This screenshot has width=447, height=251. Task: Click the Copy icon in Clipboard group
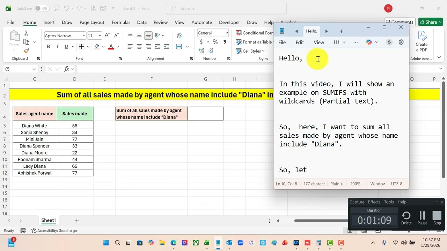coord(26,42)
